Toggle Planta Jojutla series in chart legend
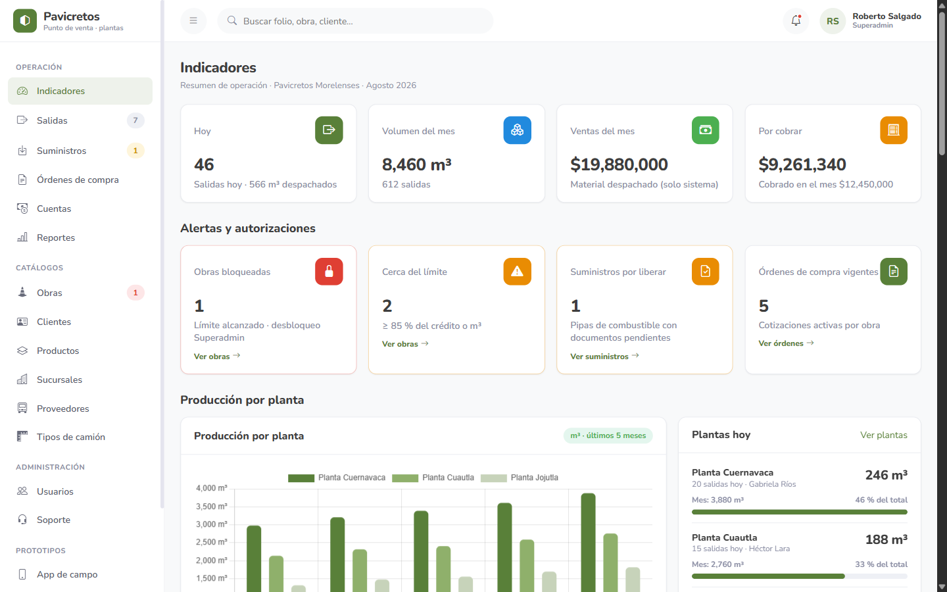The image size is (947, 592). point(520,478)
